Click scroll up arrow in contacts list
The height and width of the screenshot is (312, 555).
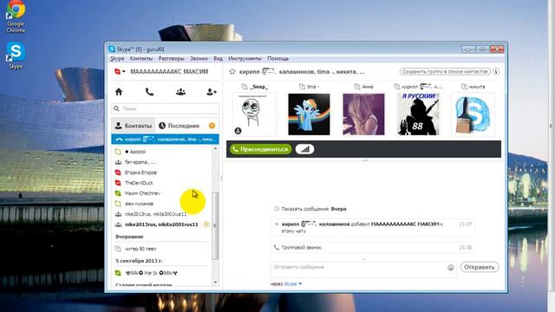point(215,148)
